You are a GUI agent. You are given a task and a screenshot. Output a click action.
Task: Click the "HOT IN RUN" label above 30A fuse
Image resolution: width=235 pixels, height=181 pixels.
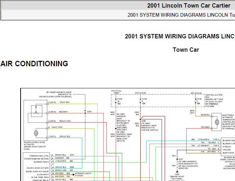coord(196,93)
